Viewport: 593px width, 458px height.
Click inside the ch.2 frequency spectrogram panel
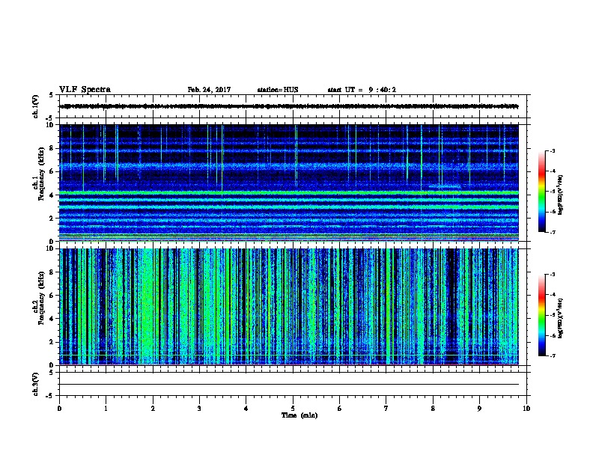tap(289, 307)
